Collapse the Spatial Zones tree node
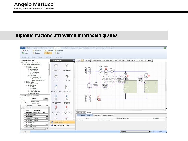Image resolution: width=188 pixels, height=141 pixels. coord(29,71)
